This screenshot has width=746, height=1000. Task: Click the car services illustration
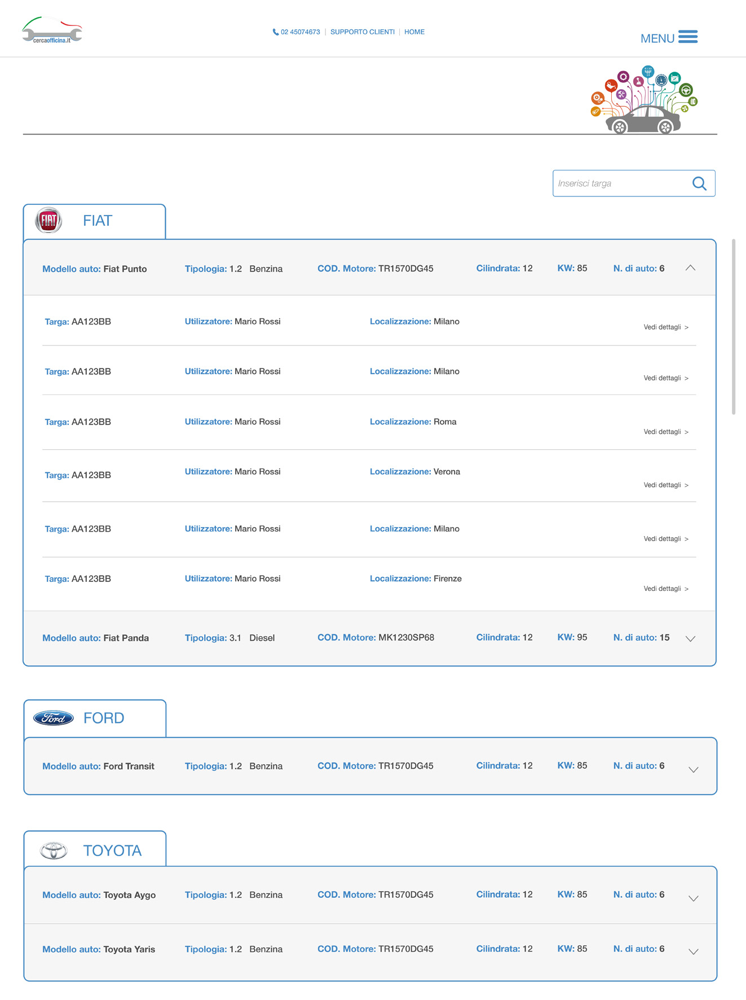click(x=644, y=99)
